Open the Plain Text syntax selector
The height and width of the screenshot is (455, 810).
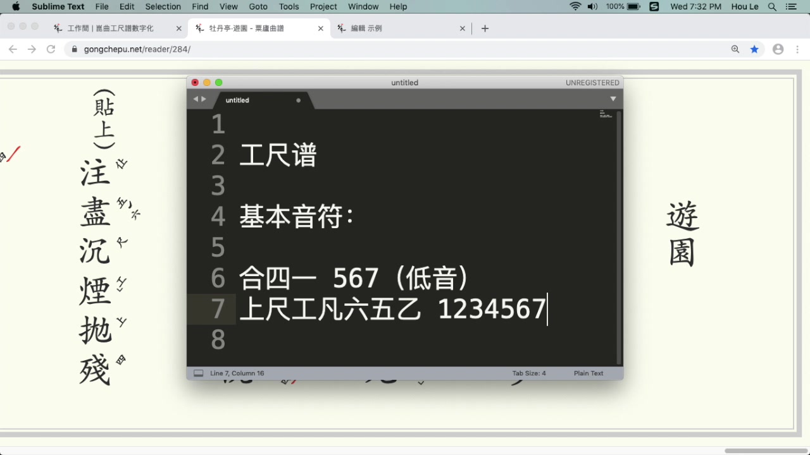pyautogui.click(x=589, y=373)
